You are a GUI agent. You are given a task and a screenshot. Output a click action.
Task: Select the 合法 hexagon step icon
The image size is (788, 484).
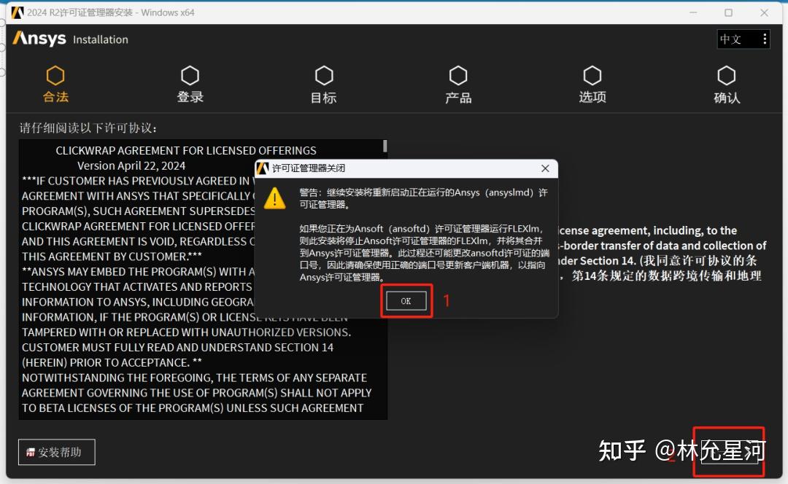pyautogui.click(x=55, y=75)
